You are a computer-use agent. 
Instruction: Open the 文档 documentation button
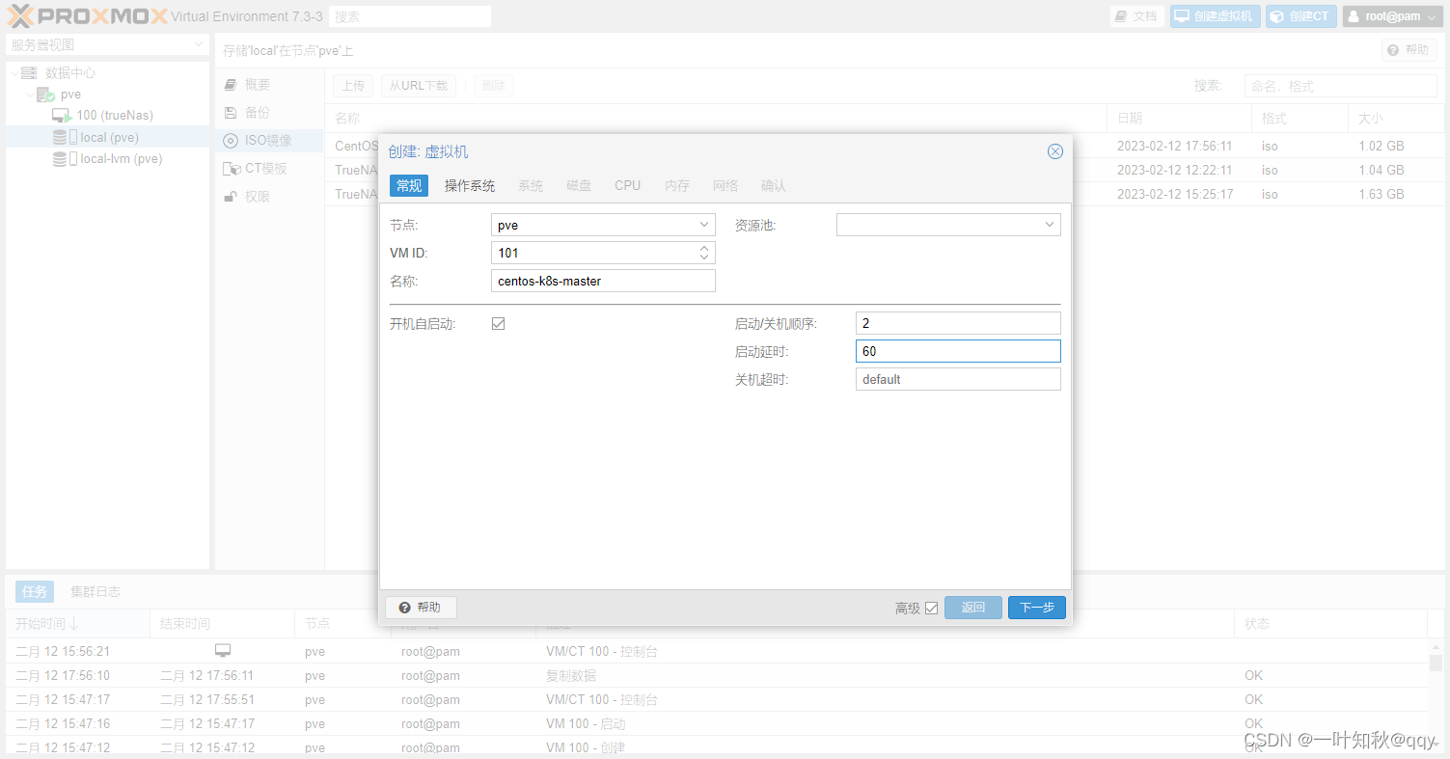(1136, 16)
